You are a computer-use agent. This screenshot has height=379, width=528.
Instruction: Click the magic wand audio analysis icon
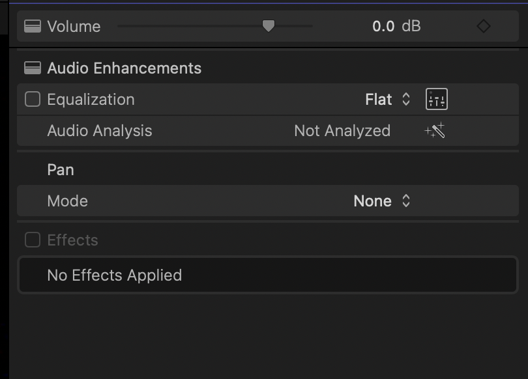coord(435,131)
